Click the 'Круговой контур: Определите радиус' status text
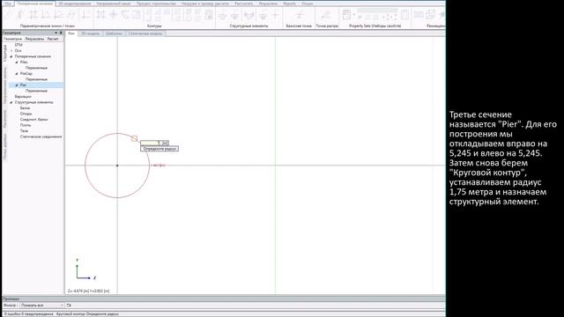The width and height of the screenshot is (564, 317). 87,314
